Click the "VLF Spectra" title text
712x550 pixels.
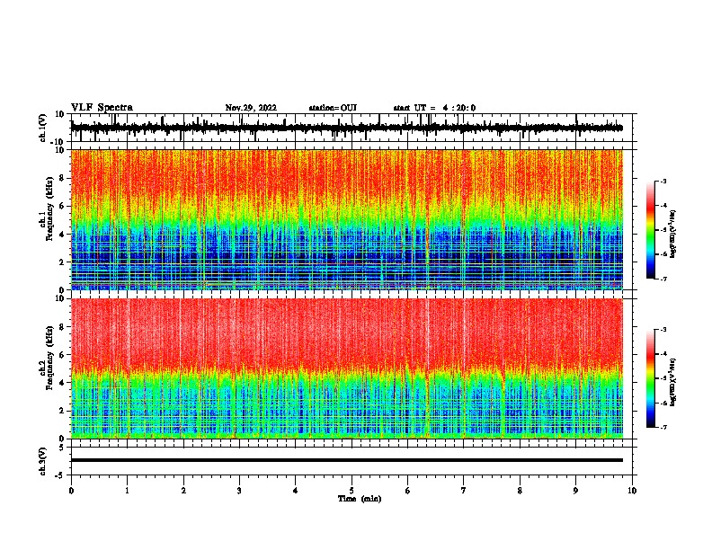(102, 108)
